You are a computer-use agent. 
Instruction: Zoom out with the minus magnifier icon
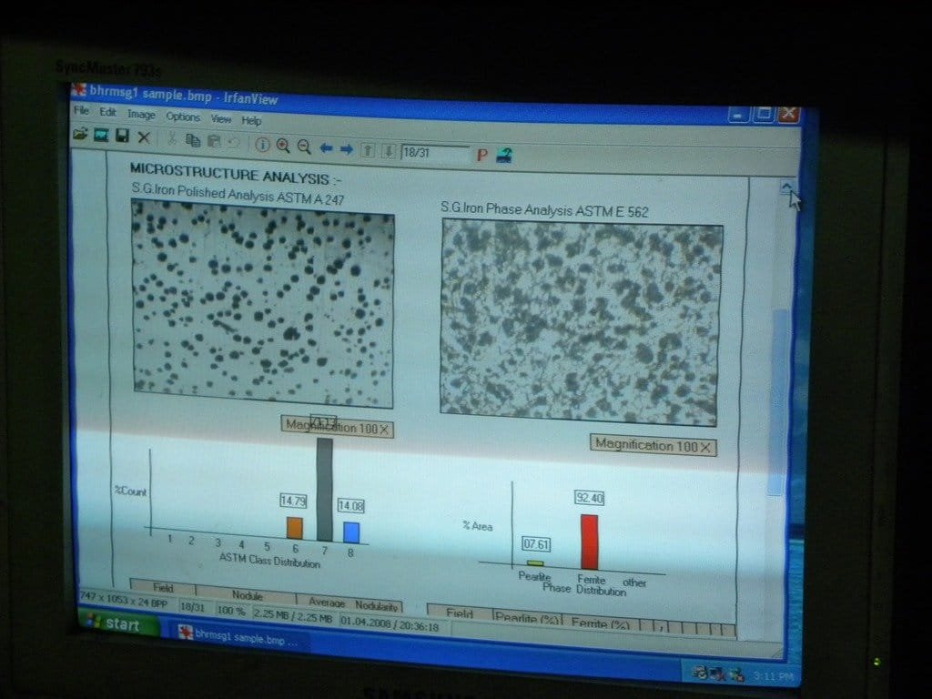(x=304, y=147)
